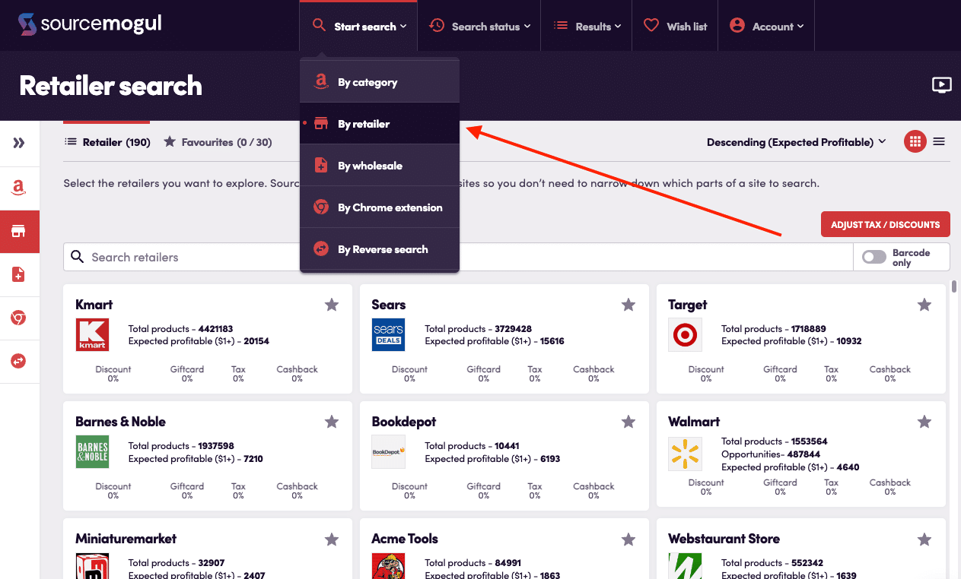Switch to list view layout icon
The width and height of the screenshot is (961, 579).
[x=939, y=141]
